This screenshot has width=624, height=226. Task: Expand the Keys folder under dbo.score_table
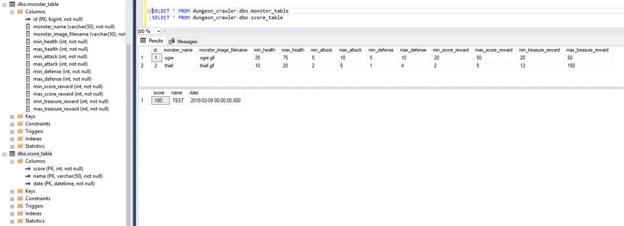pyautogui.click(x=12, y=191)
